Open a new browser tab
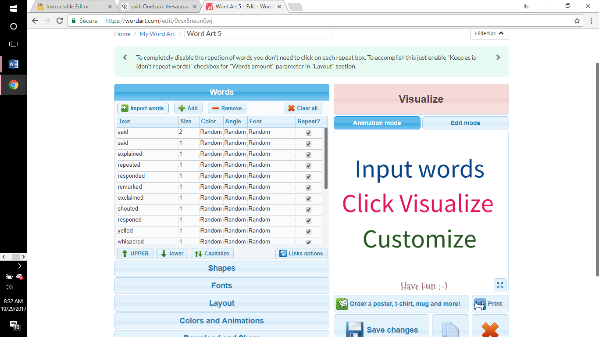The image size is (599, 337). click(x=296, y=7)
